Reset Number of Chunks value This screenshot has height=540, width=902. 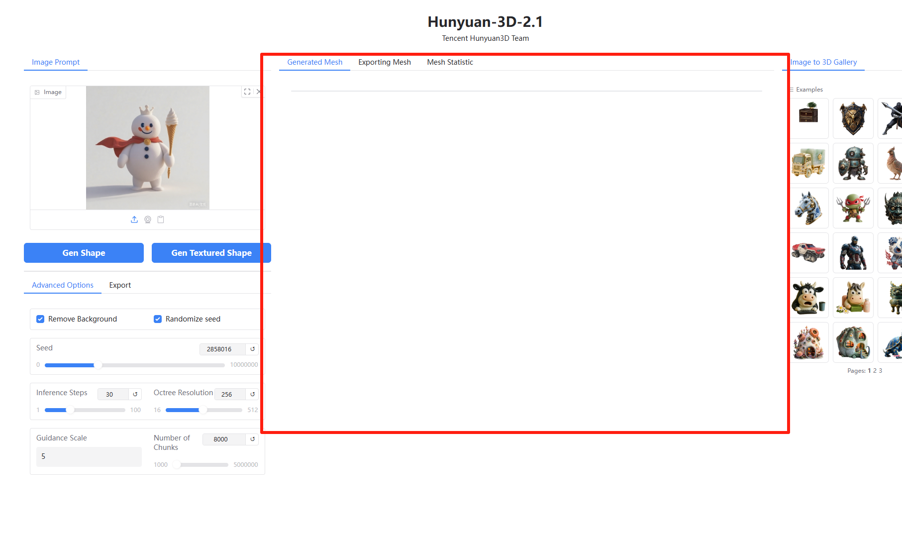(252, 439)
